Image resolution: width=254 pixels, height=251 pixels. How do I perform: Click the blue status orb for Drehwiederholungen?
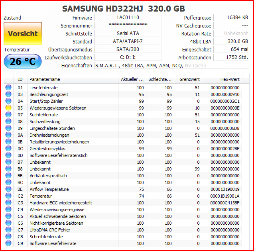[8, 135]
